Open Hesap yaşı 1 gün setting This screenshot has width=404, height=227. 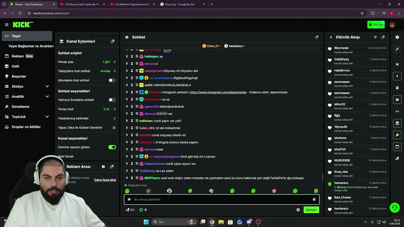(87, 62)
